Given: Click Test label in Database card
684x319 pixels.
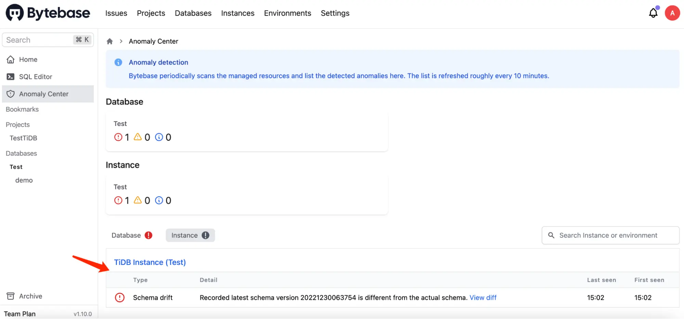Looking at the screenshot, I should point(120,124).
